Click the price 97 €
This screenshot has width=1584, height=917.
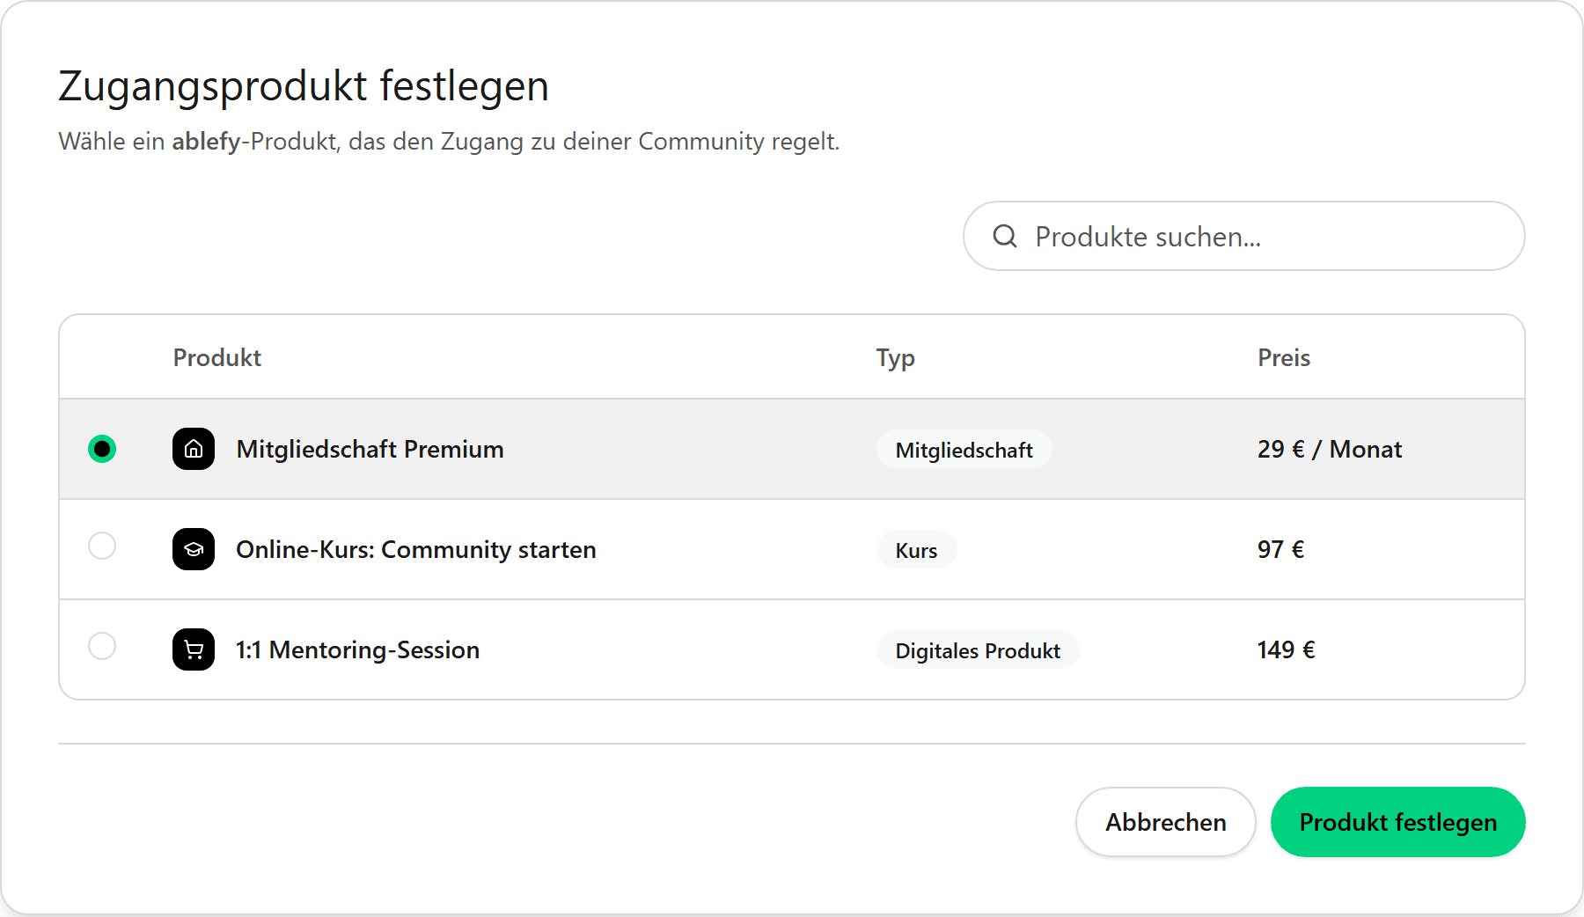pos(1281,549)
